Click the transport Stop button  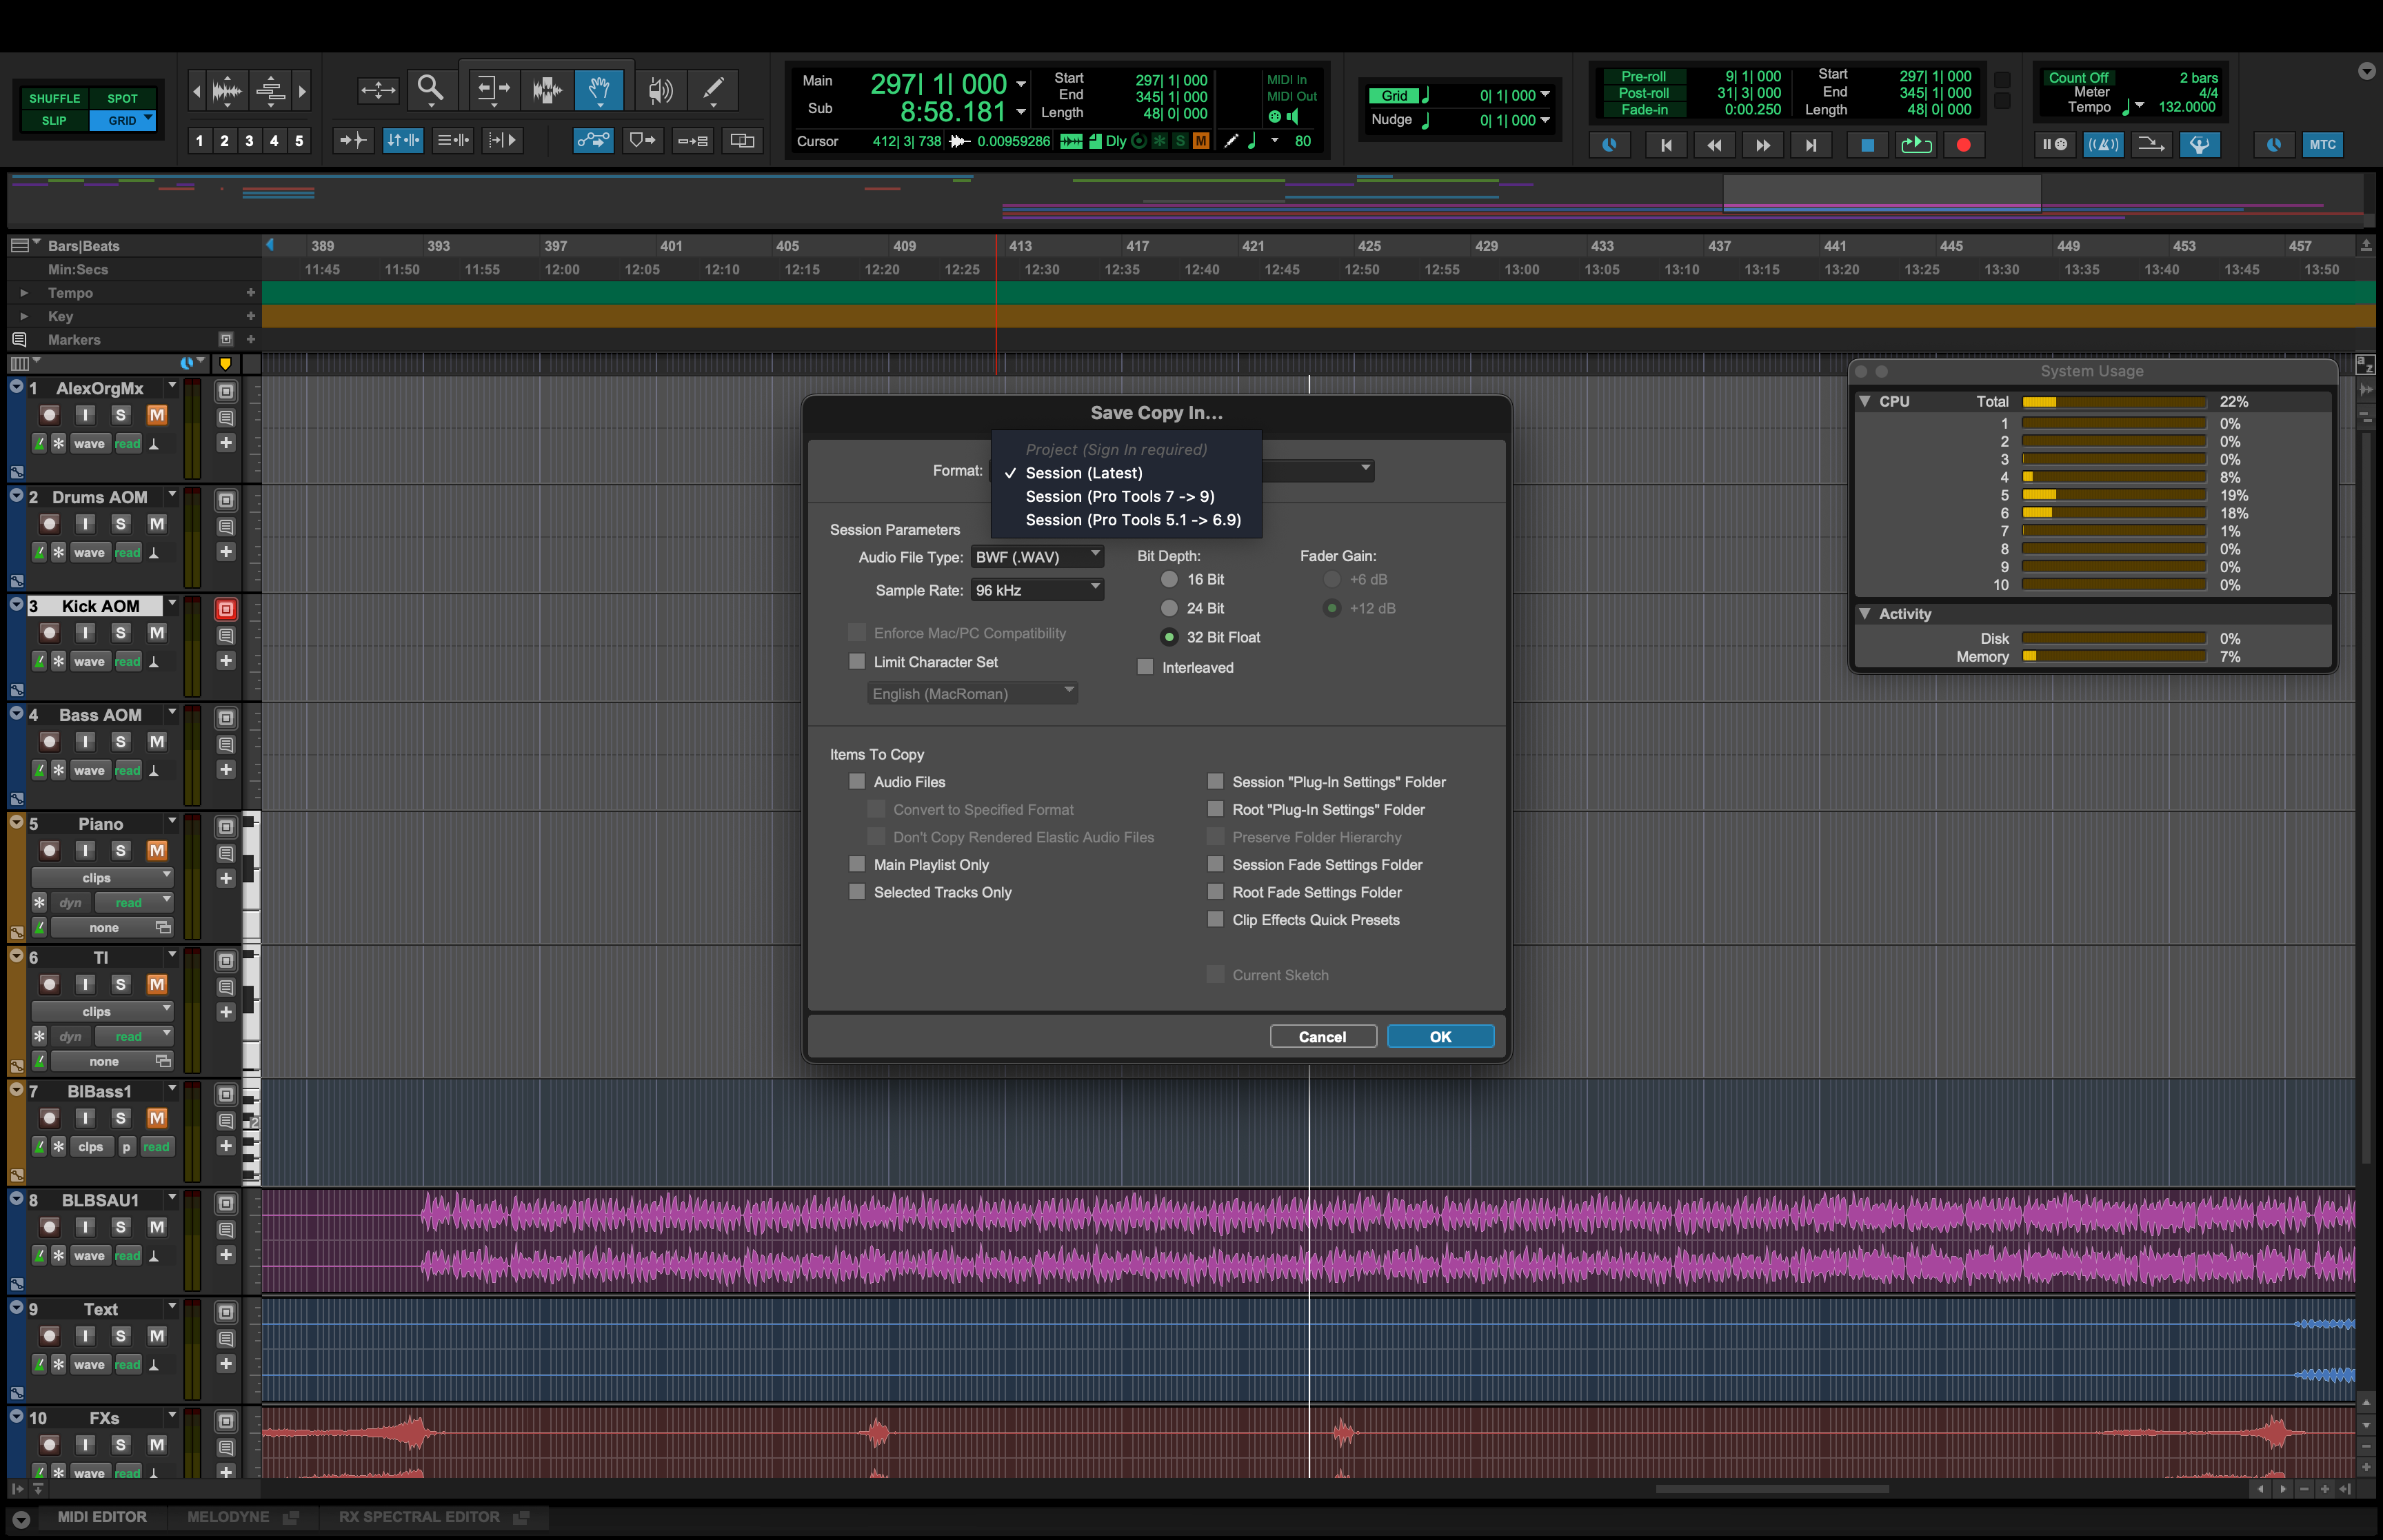pos(1866,145)
